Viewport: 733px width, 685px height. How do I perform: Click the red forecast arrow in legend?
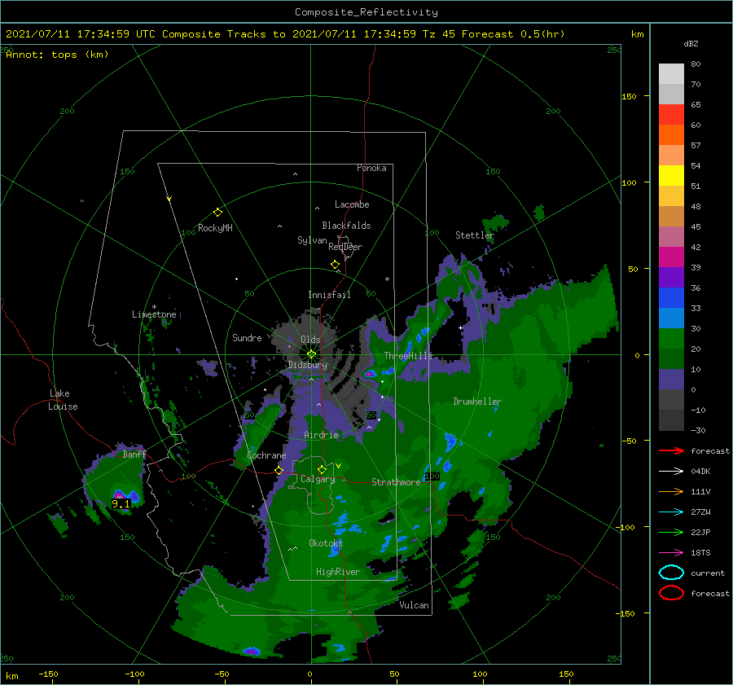[x=671, y=450]
